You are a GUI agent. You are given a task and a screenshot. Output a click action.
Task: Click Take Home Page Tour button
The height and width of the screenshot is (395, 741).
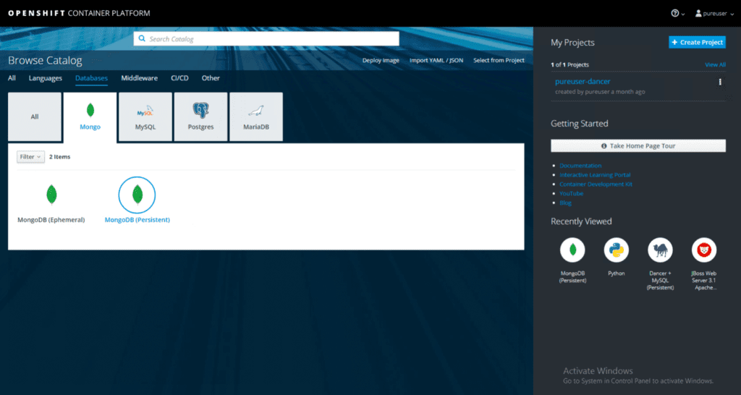click(638, 146)
